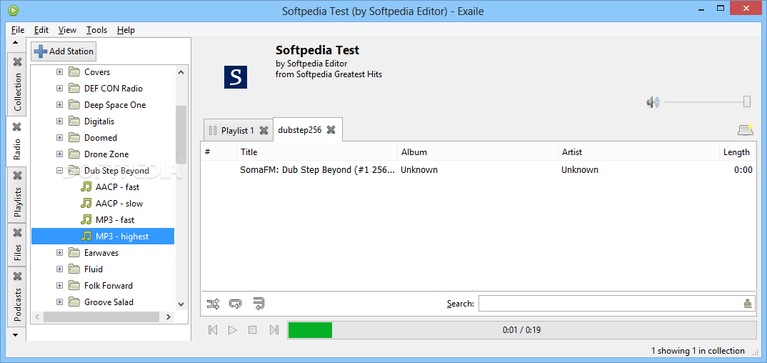767x363 pixels.
Task: Expand the Doomed station folder
Action: pos(60,138)
